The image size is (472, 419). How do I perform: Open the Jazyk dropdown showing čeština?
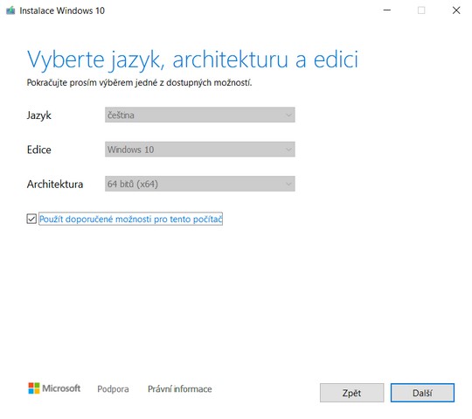point(200,115)
